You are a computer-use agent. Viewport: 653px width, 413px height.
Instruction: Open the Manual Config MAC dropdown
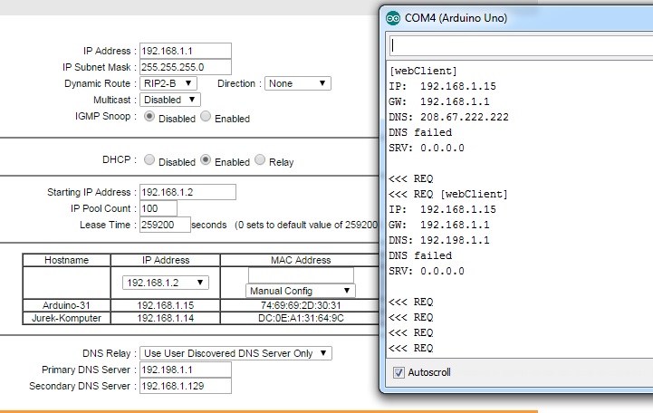pyautogui.click(x=301, y=291)
